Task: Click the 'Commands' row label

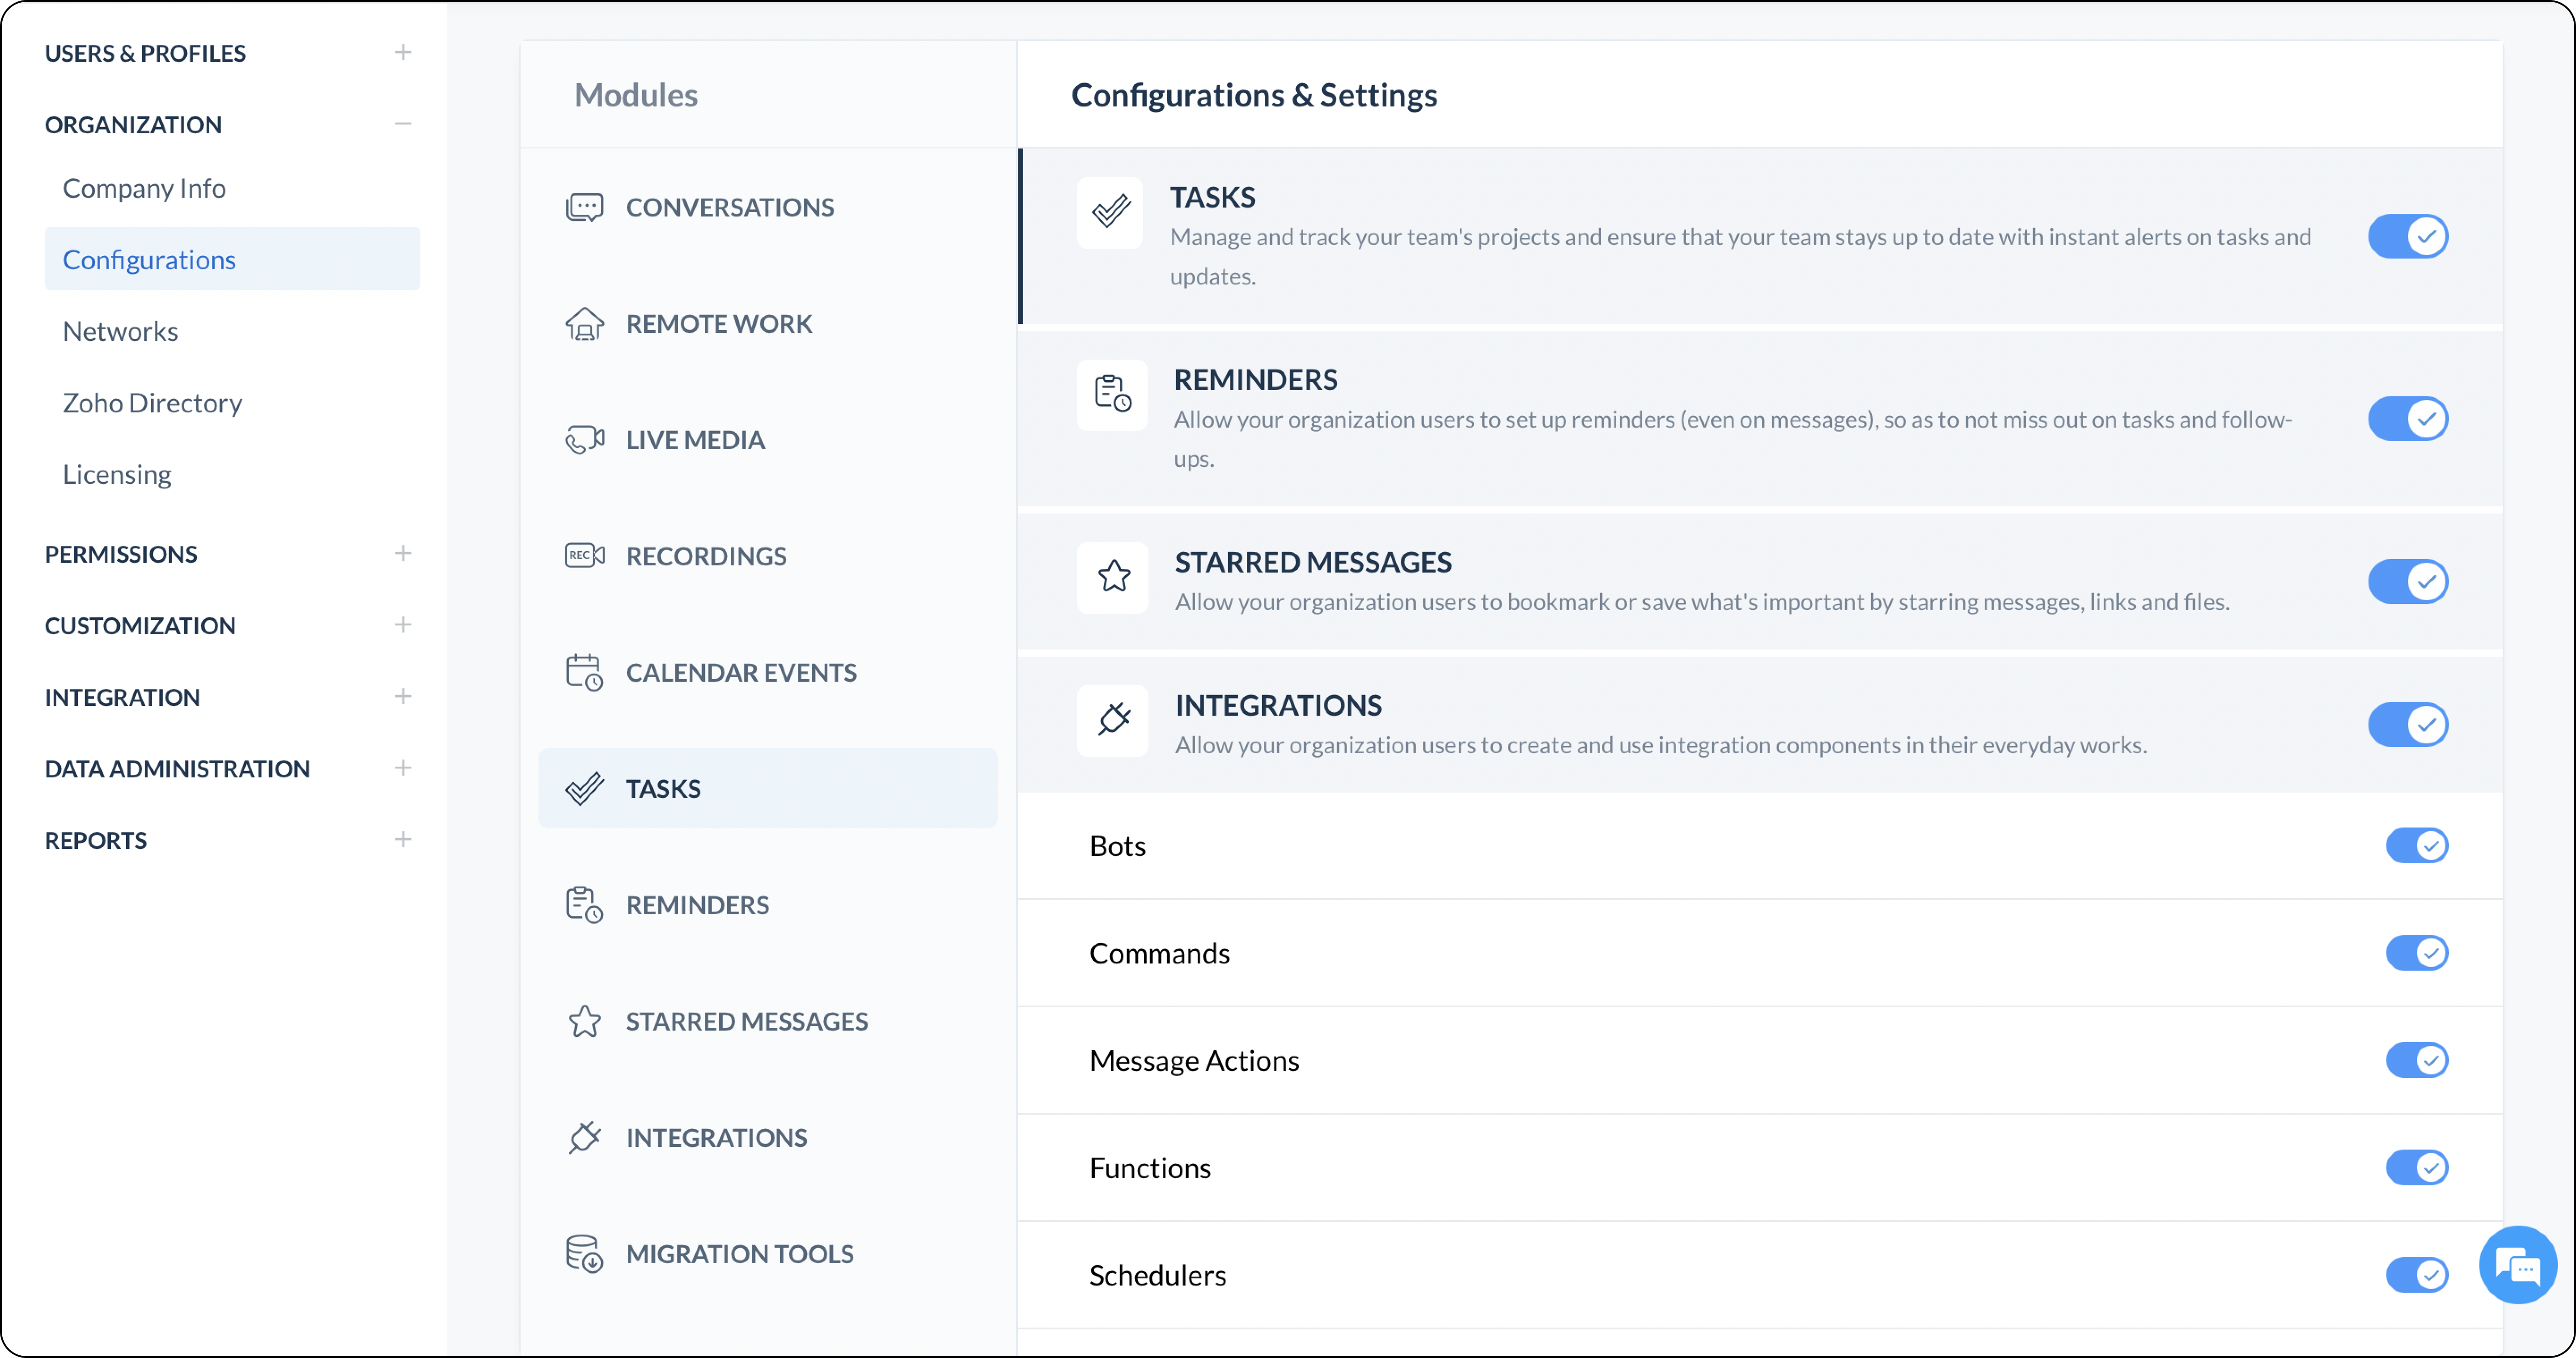Action: [1159, 953]
